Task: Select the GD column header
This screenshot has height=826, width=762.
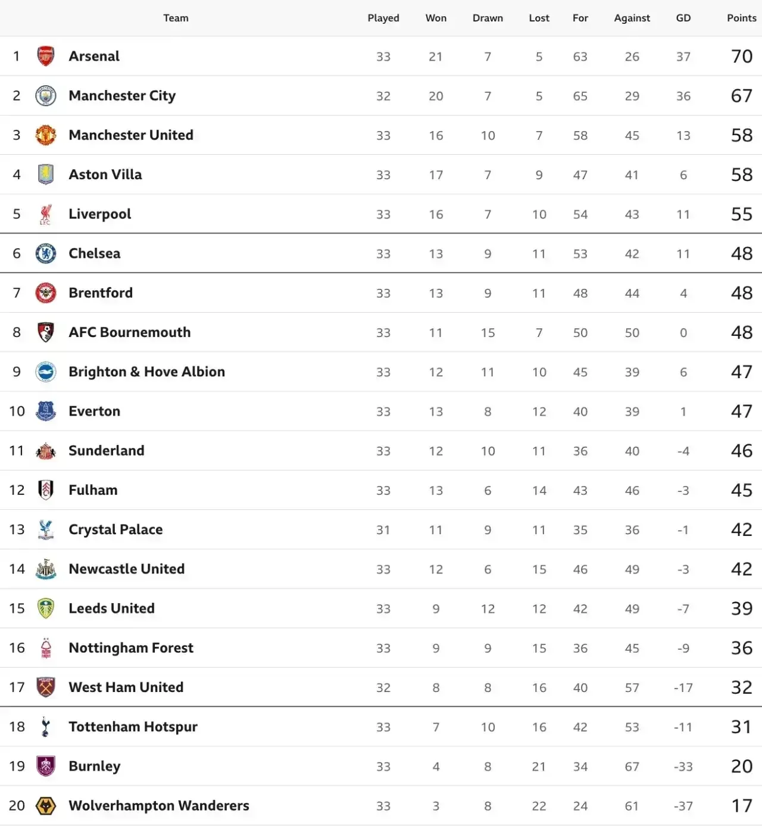Action: click(x=683, y=18)
